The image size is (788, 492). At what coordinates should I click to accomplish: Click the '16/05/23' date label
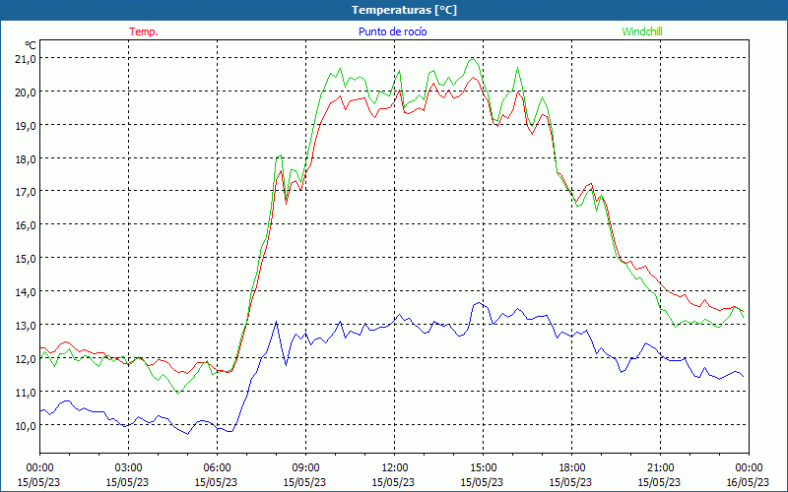(x=748, y=482)
